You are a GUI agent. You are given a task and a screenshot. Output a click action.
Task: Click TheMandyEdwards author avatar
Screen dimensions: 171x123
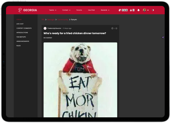point(45,28)
